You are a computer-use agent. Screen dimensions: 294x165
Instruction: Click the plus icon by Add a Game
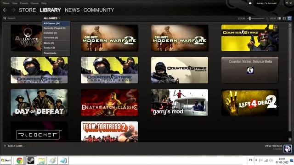(x=5, y=146)
